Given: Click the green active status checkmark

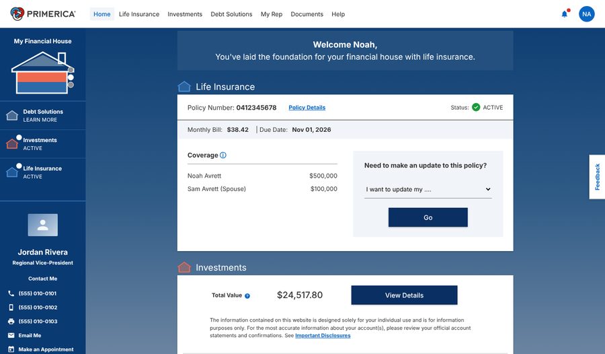Looking at the screenshot, I should (x=476, y=107).
